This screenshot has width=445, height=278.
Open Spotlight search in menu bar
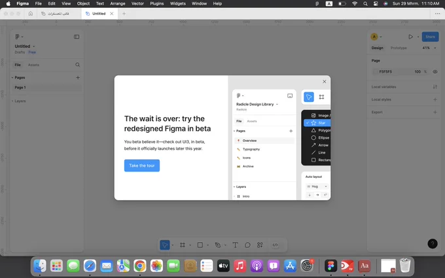tap(365, 4)
